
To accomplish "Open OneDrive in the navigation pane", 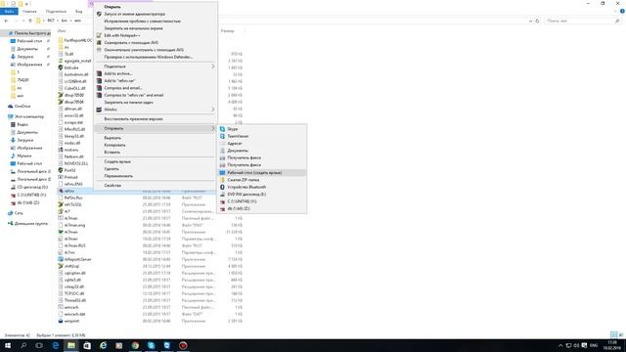I will click(x=22, y=107).
